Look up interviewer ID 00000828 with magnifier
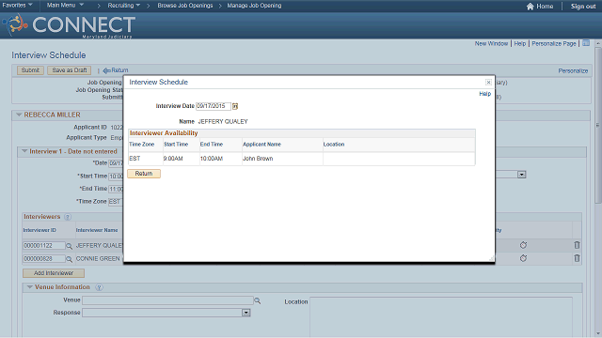The image size is (602, 338). [x=69, y=259]
